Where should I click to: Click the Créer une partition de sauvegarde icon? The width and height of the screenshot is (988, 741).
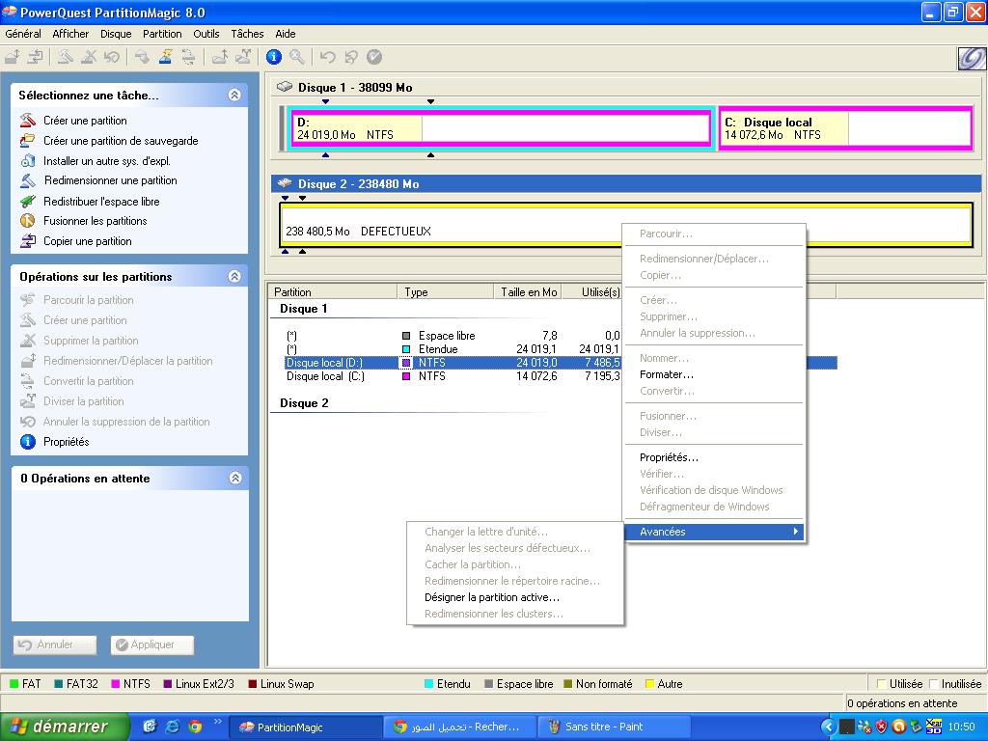point(28,141)
